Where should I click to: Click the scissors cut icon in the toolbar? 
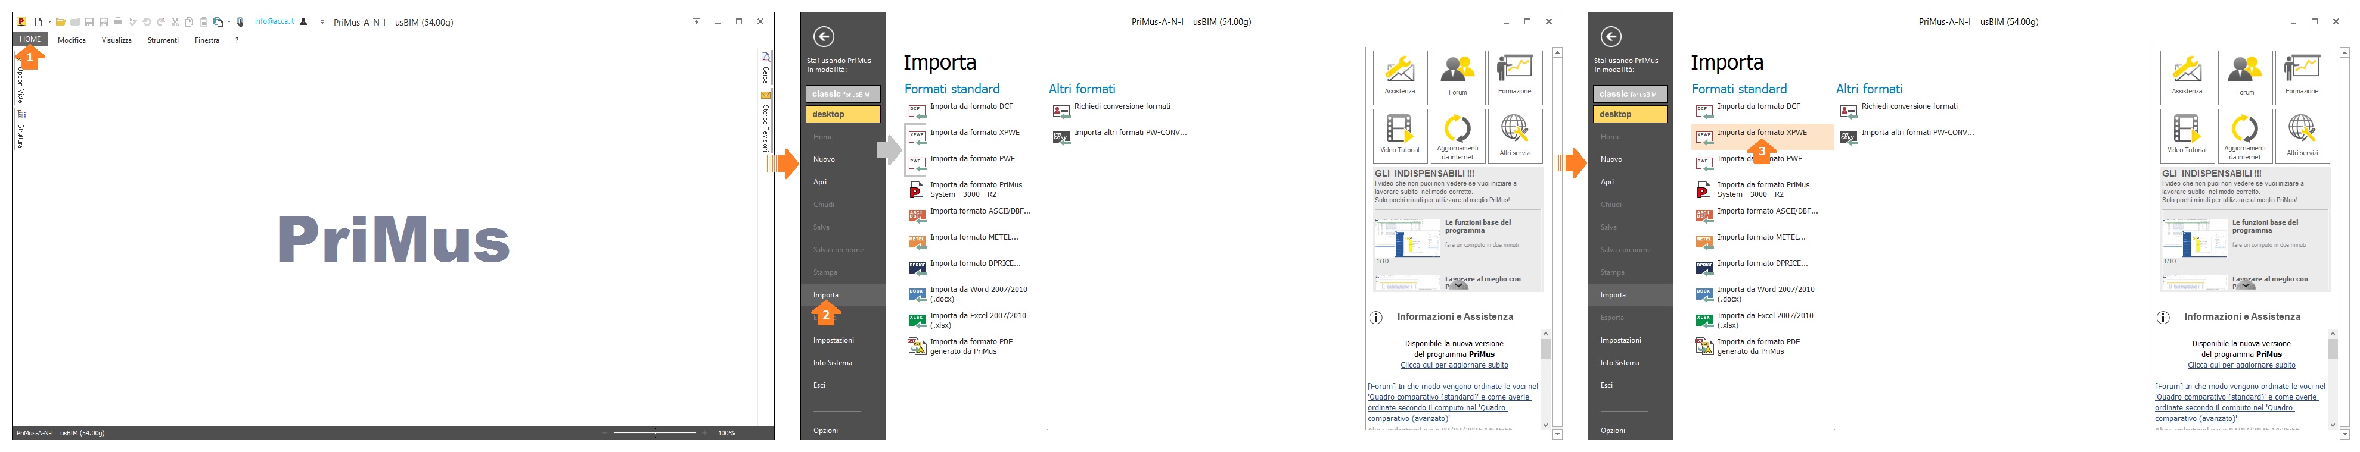(175, 22)
